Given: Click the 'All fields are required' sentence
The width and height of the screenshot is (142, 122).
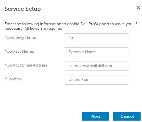Looking at the screenshot, I should [44, 28].
